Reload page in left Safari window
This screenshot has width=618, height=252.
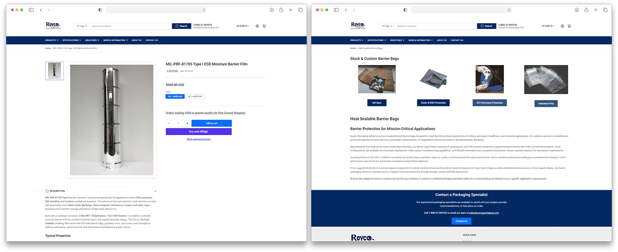click(204, 10)
